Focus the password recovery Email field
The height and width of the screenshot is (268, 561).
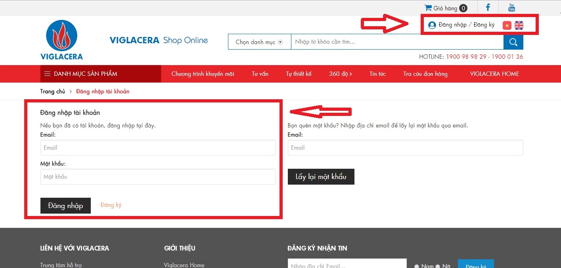406,148
